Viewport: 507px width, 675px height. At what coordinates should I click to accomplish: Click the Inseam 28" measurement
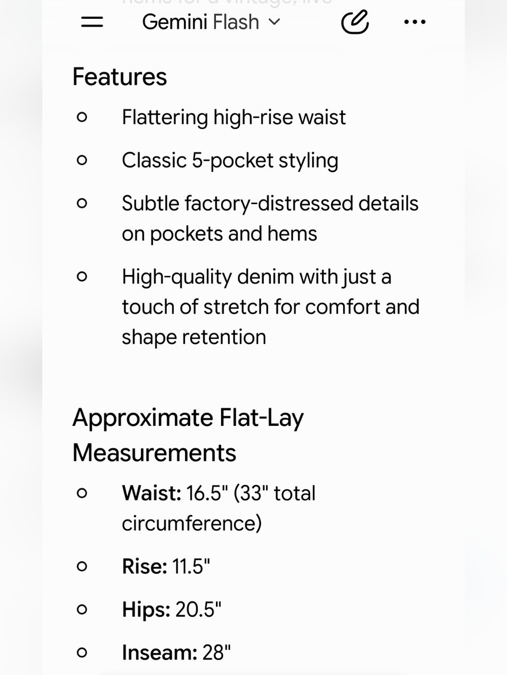[x=176, y=653]
